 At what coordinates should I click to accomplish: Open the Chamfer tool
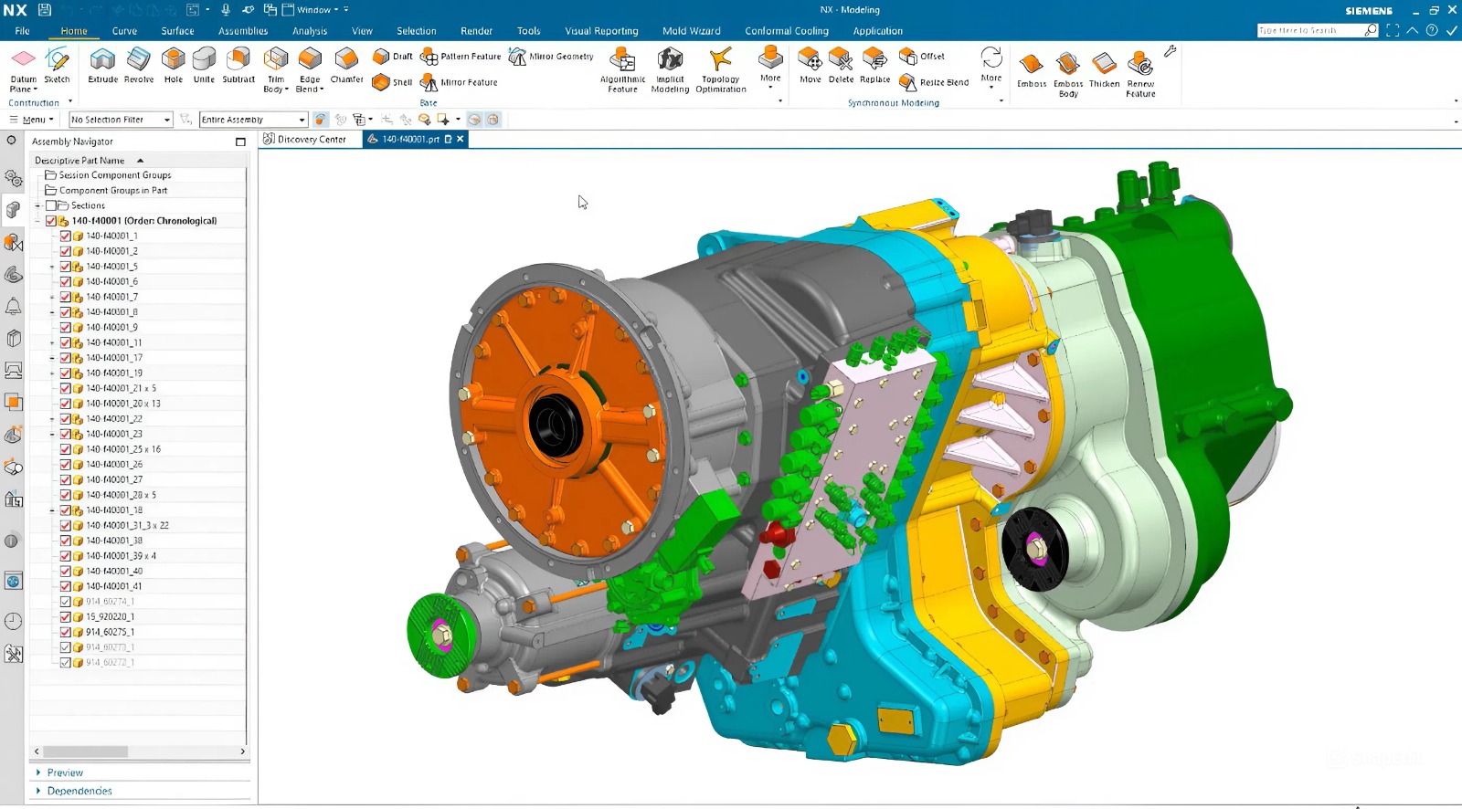[346, 64]
